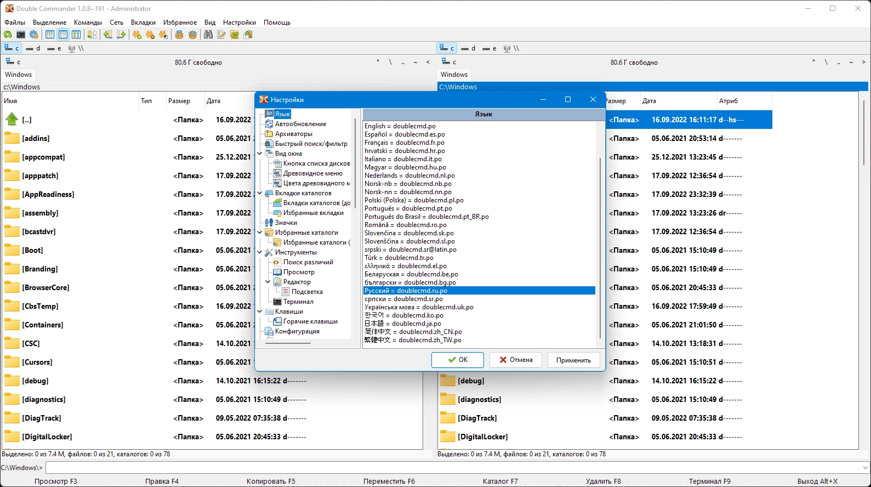Switch to thumbnails view icon
This screenshot has height=487, width=871.
[x=76, y=35]
